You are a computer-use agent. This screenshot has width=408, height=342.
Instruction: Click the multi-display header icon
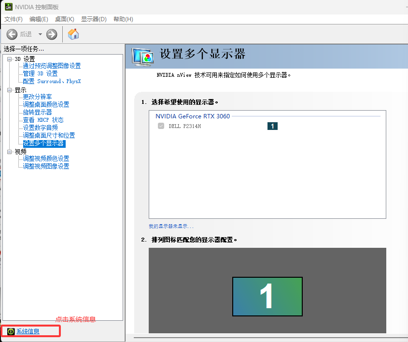[x=142, y=57]
